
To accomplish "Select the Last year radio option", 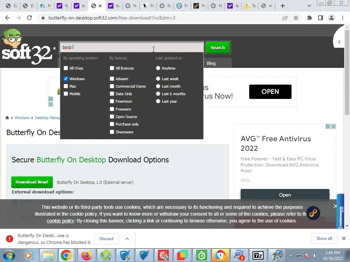I will 158,101.
